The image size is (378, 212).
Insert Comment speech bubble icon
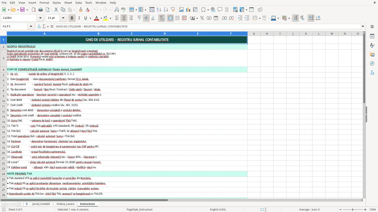coord(220,10)
